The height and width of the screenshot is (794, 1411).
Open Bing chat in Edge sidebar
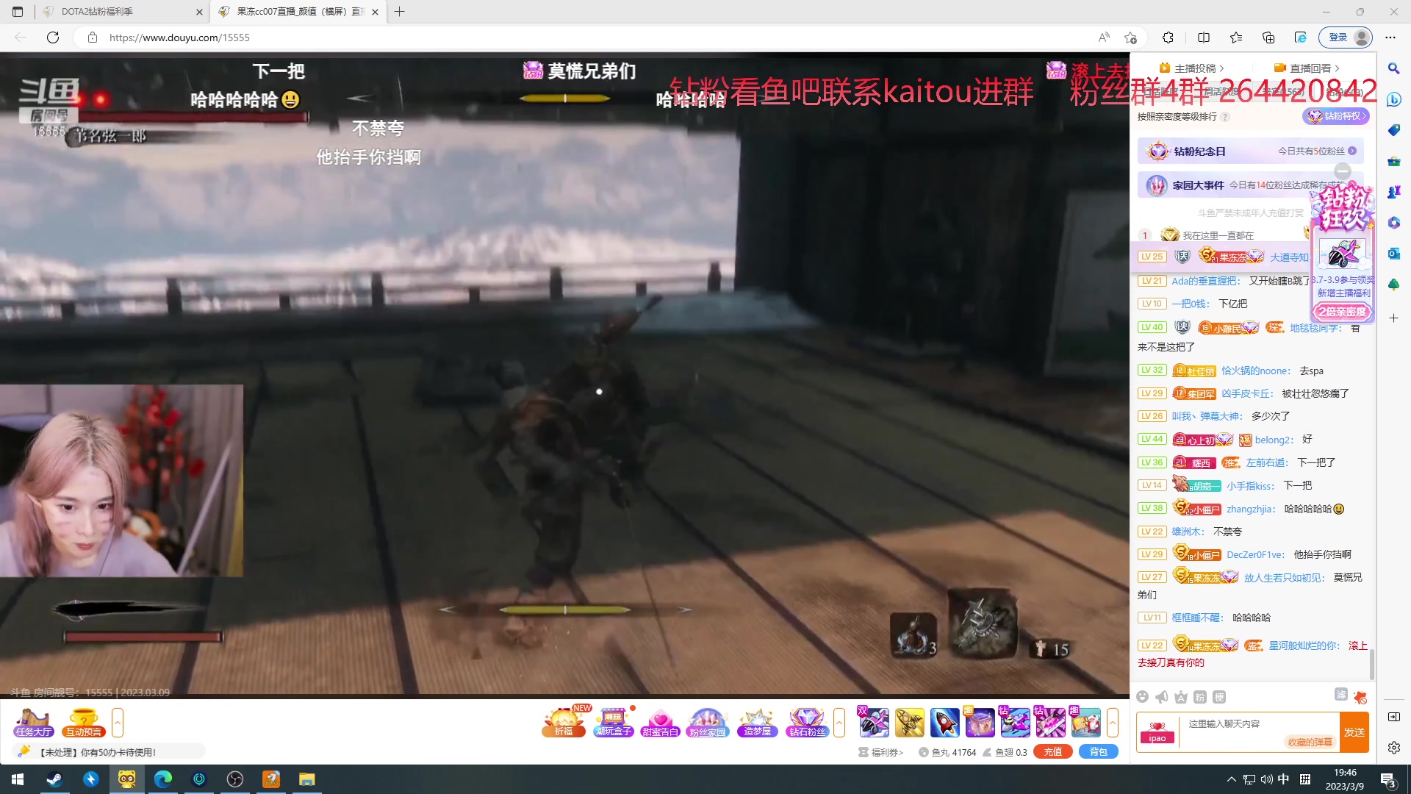1393,99
